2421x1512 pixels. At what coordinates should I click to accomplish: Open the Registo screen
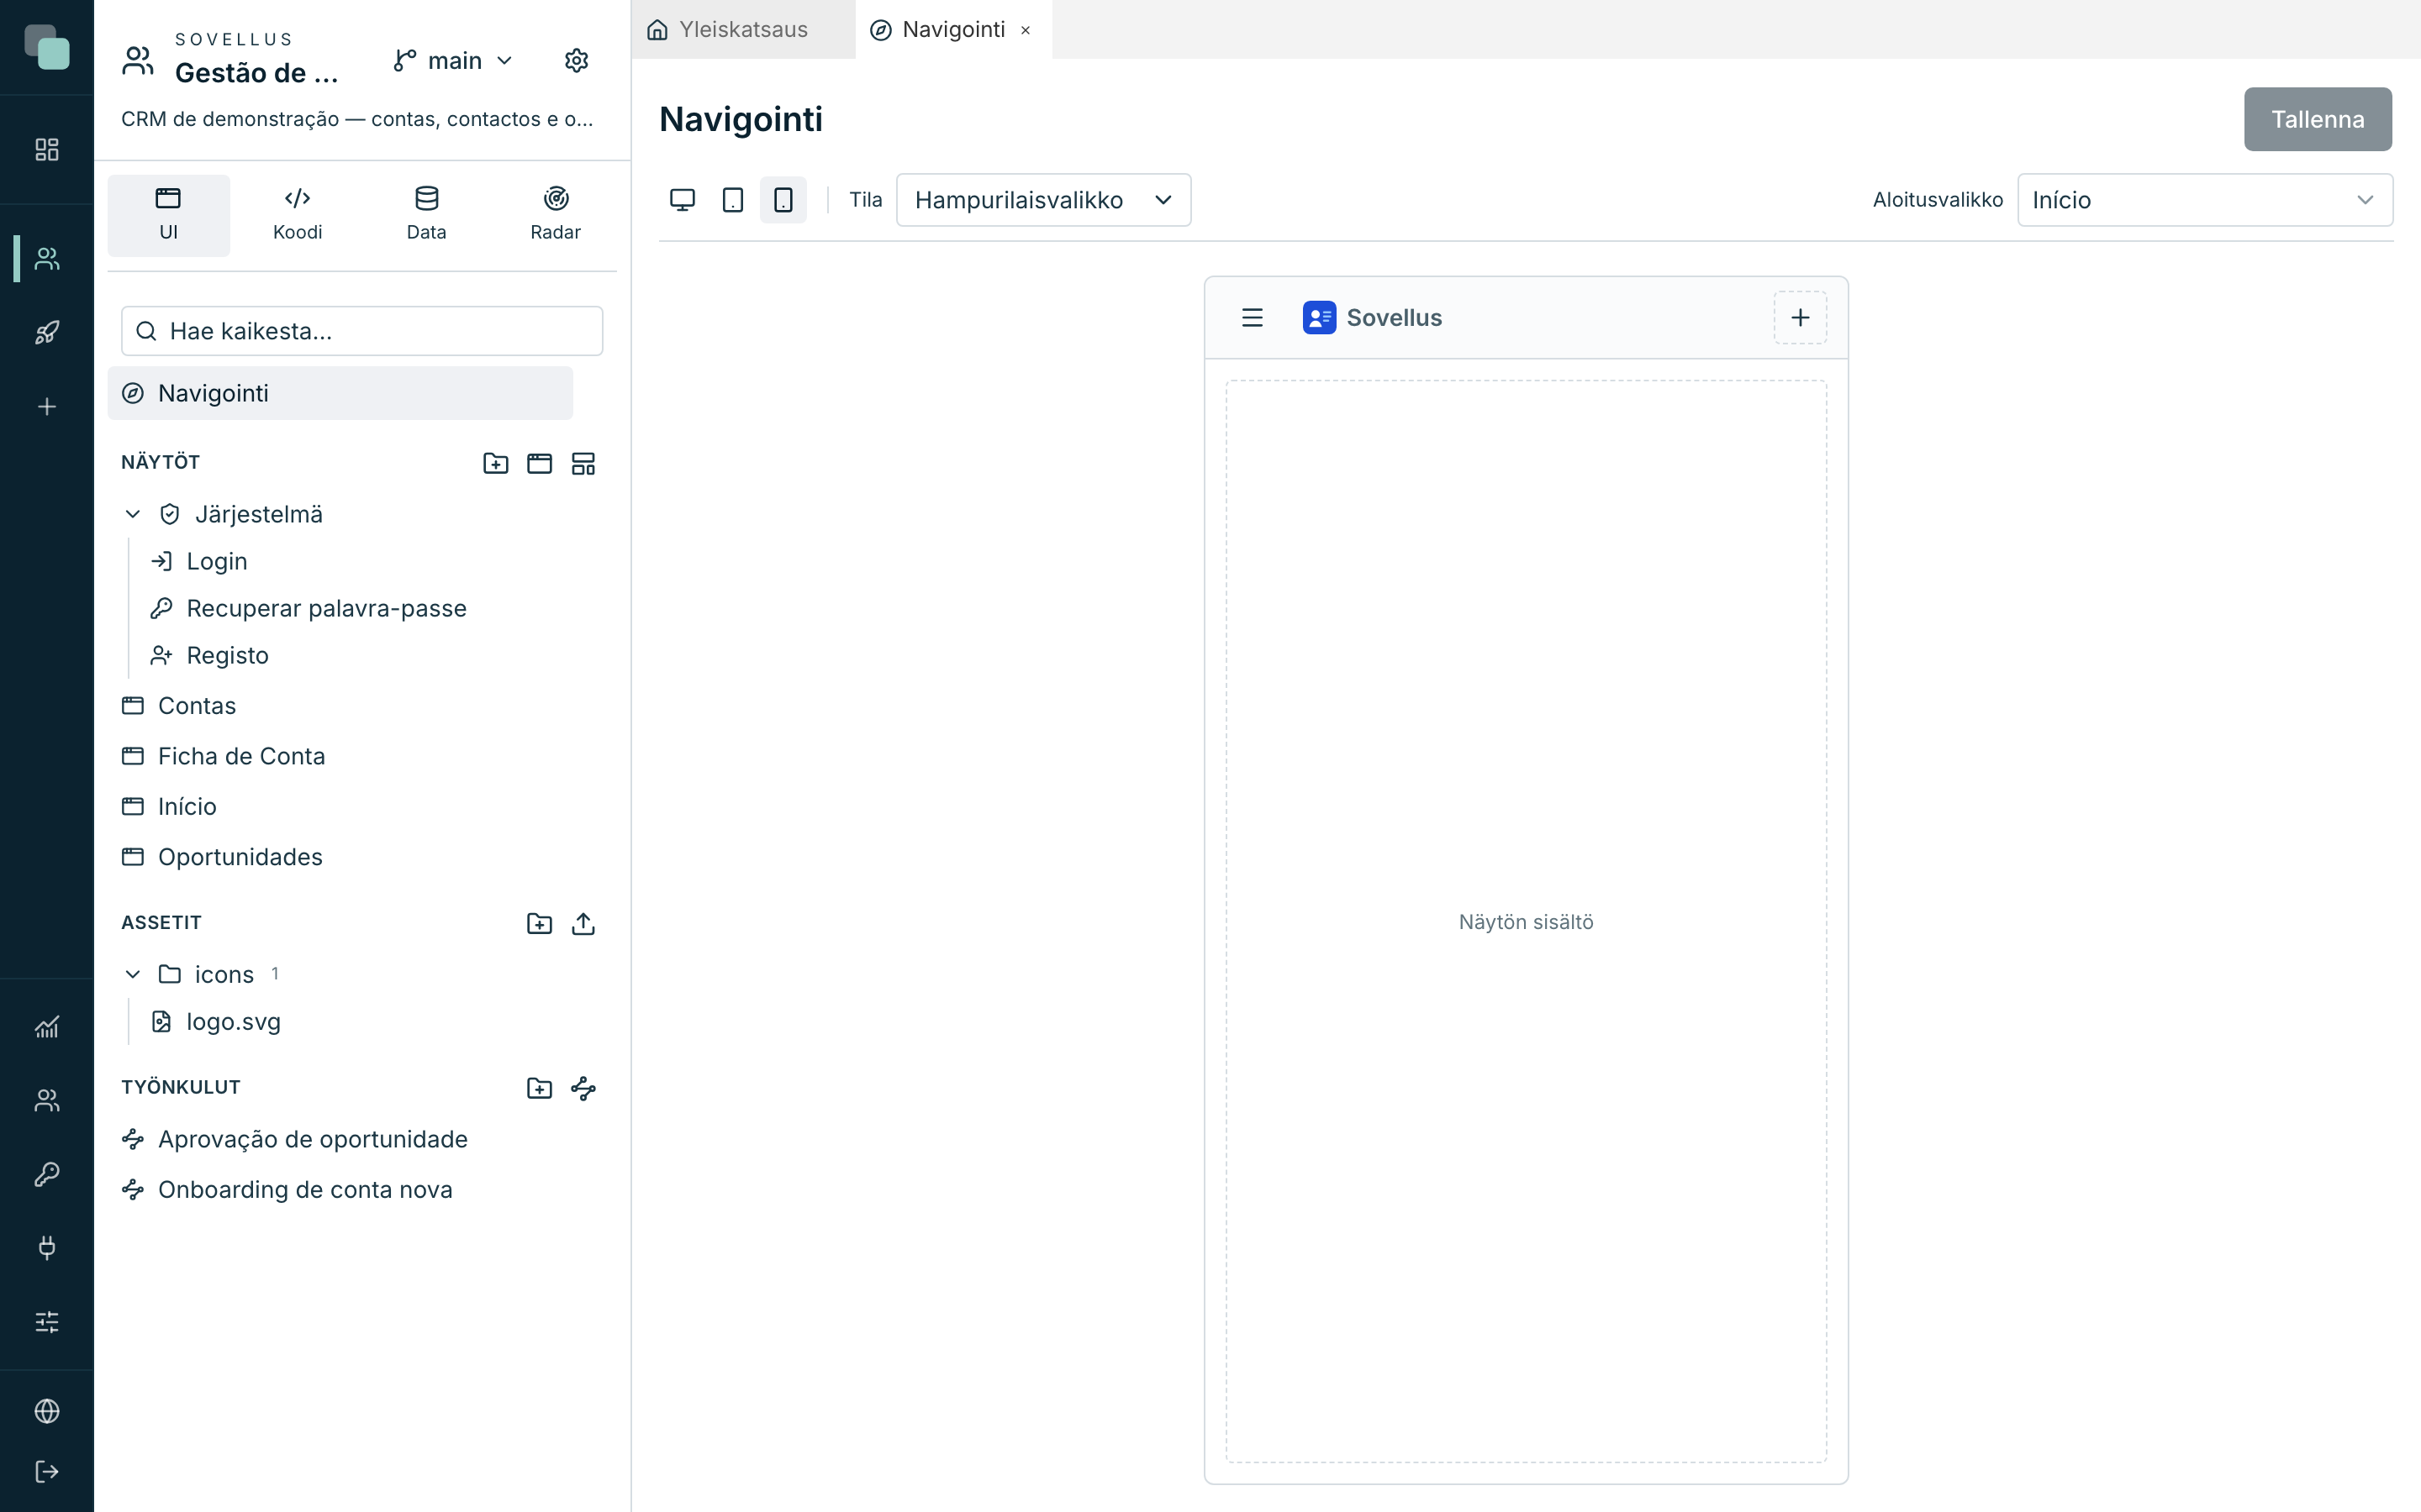[x=228, y=655]
